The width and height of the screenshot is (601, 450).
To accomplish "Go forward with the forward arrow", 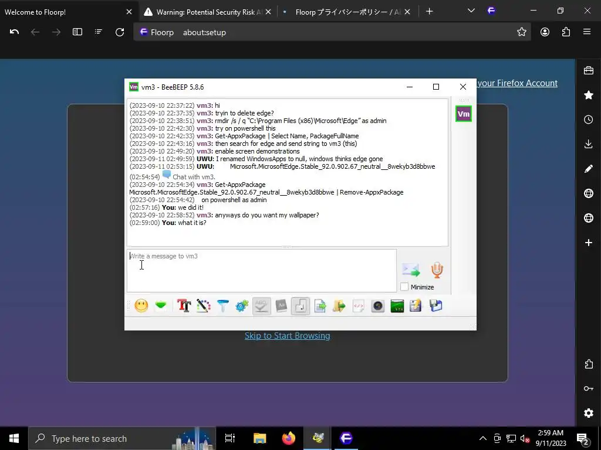I will pos(56,32).
